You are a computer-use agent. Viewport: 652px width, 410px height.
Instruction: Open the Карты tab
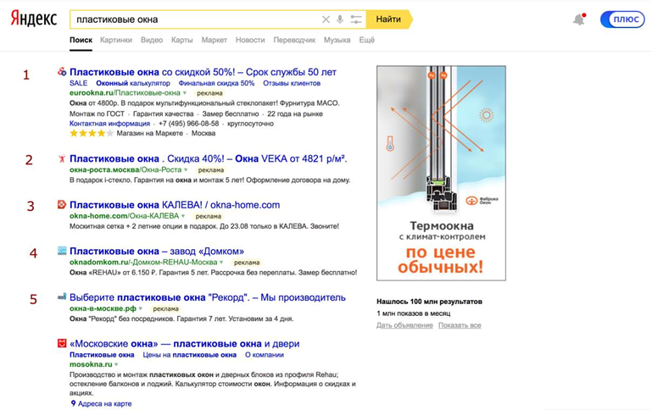click(182, 40)
